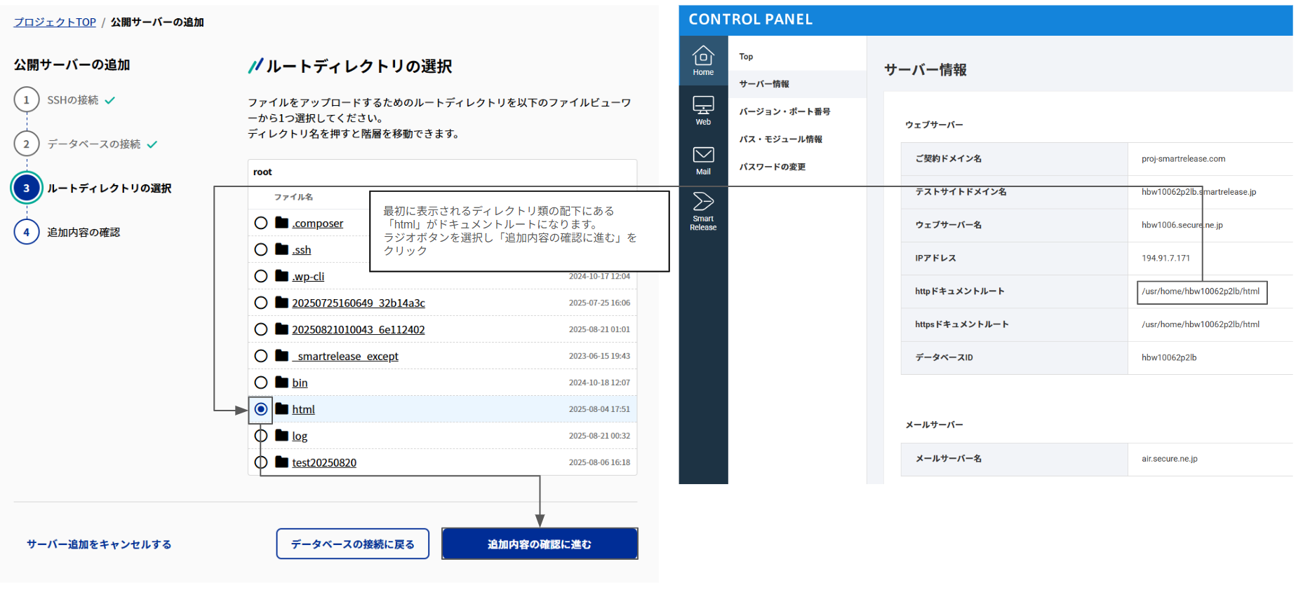Click the html folder icon
Viewport: 1303px width, 592px height.
pyautogui.click(x=282, y=409)
